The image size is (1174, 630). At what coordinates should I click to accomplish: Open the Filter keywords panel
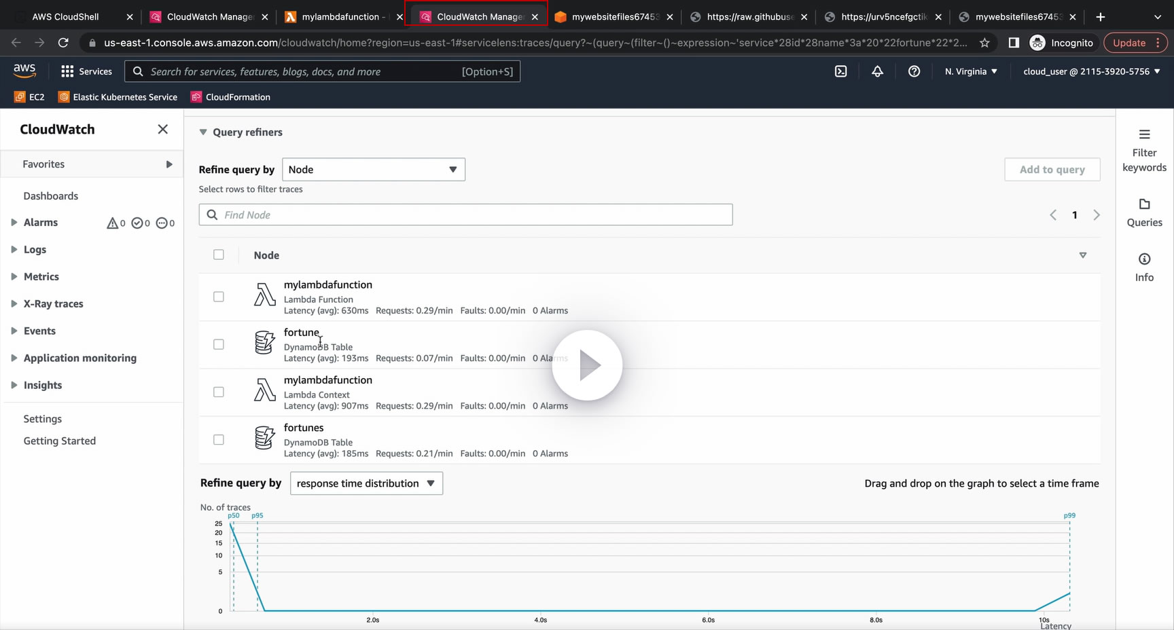click(1144, 151)
